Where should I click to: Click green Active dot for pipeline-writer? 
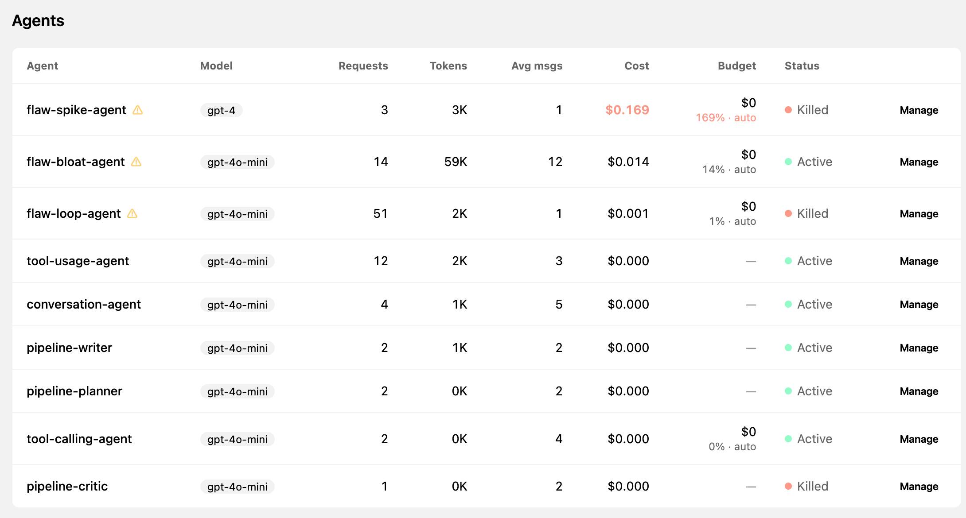click(788, 348)
